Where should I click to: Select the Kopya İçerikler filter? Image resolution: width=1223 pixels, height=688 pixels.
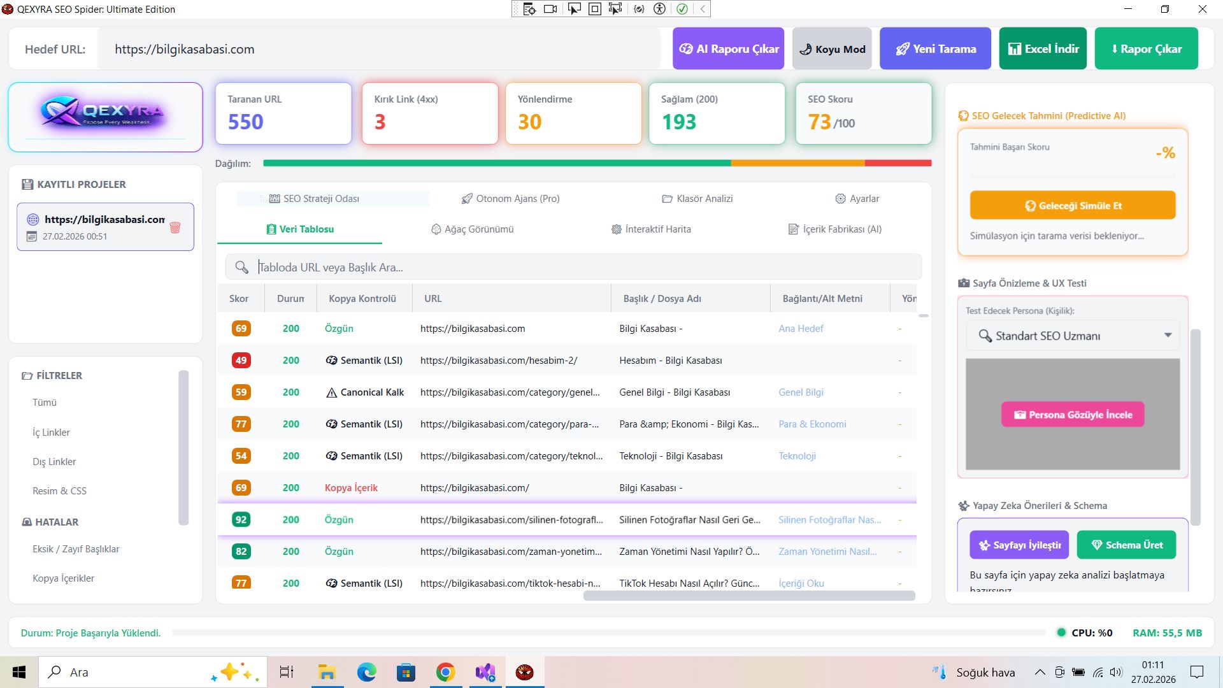point(63,578)
